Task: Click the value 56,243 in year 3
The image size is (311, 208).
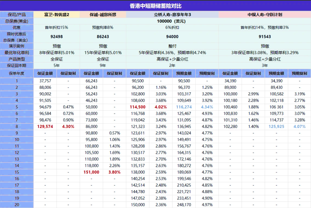Action: tap(91, 94)
